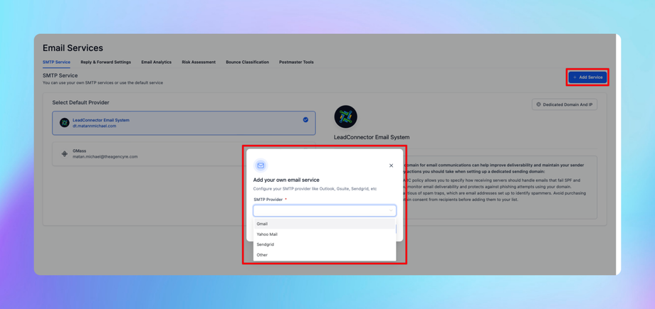Click the LeadConnector checkmark badge

pyautogui.click(x=305, y=119)
